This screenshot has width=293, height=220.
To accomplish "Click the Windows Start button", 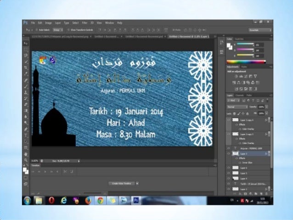I will [27, 201].
